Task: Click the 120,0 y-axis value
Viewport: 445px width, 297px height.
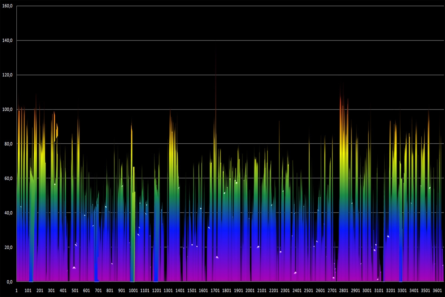Action: pyautogui.click(x=8, y=75)
